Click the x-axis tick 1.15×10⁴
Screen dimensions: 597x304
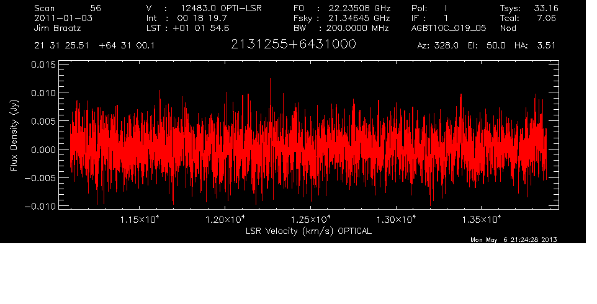pyautogui.click(x=140, y=220)
